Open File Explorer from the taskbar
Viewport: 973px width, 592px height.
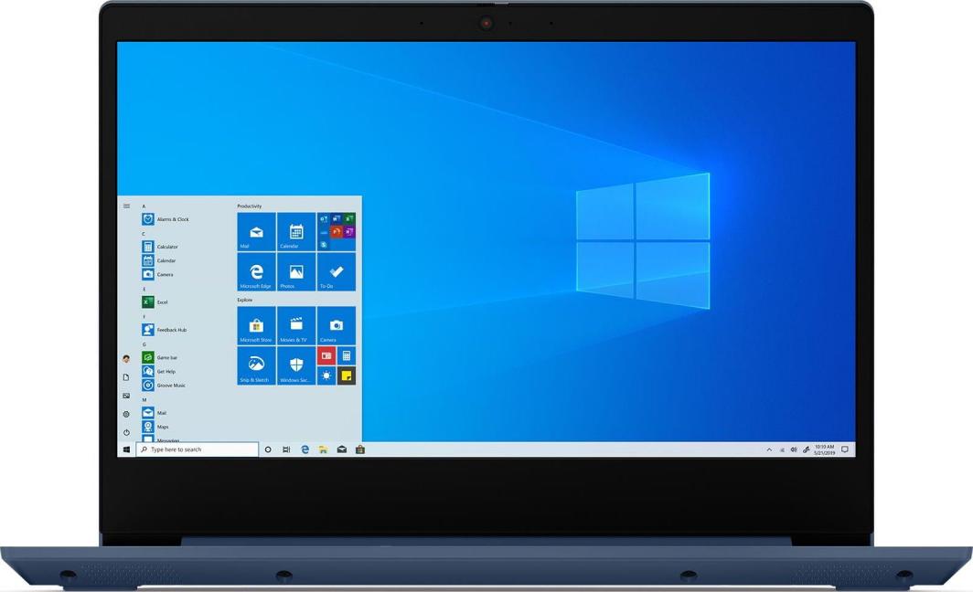324,449
